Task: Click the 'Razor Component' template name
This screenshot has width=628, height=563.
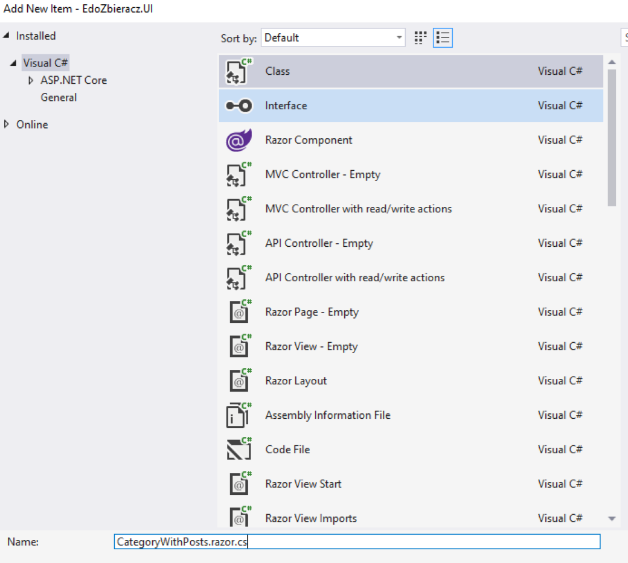Action: (309, 140)
